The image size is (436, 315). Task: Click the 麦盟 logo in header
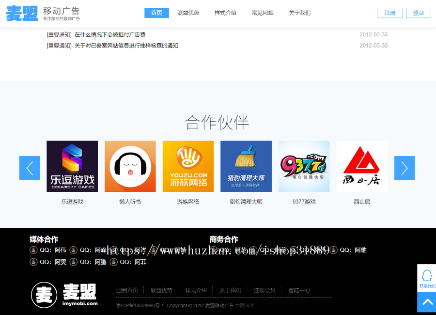pyautogui.click(x=43, y=13)
